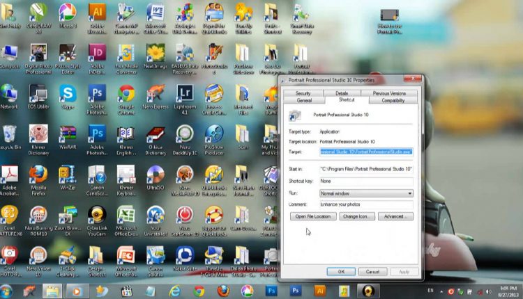This screenshot has height=299, width=523.
Task: Click the Advanced button
Action: [x=395, y=216]
